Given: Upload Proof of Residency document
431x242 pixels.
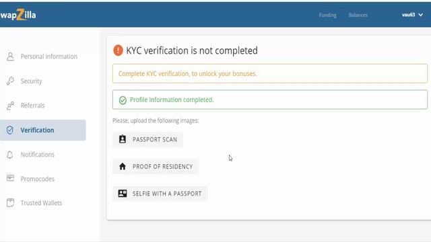Looking at the screenshot, I should coord(156,167).
